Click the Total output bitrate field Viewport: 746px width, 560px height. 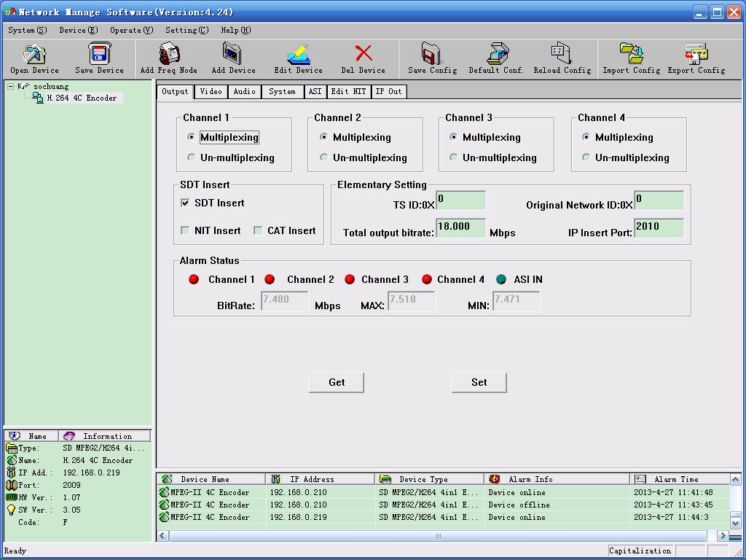point(460,228)
